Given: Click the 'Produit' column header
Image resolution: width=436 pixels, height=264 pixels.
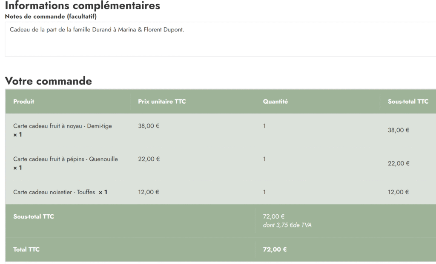Looking at the screenshot, I should (24, 102).
